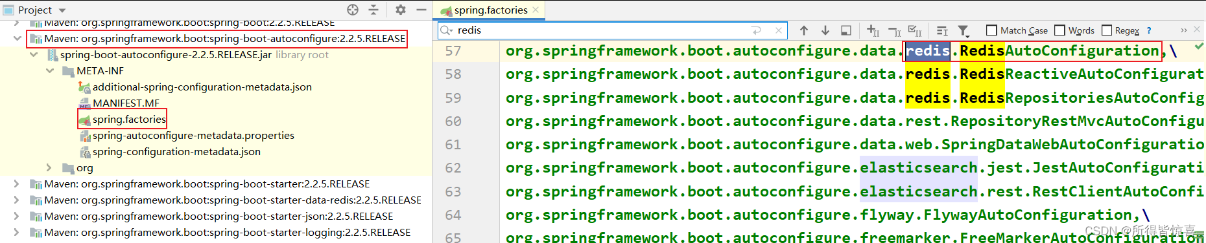Expand the spring-boot:2.2.5.RELEASE Maven node
The image size is (1206, 243).
(16, 23)
